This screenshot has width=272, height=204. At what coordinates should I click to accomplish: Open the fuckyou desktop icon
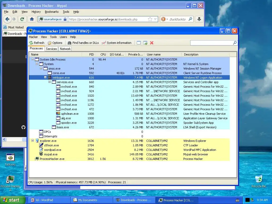click(x=10, y=160)
